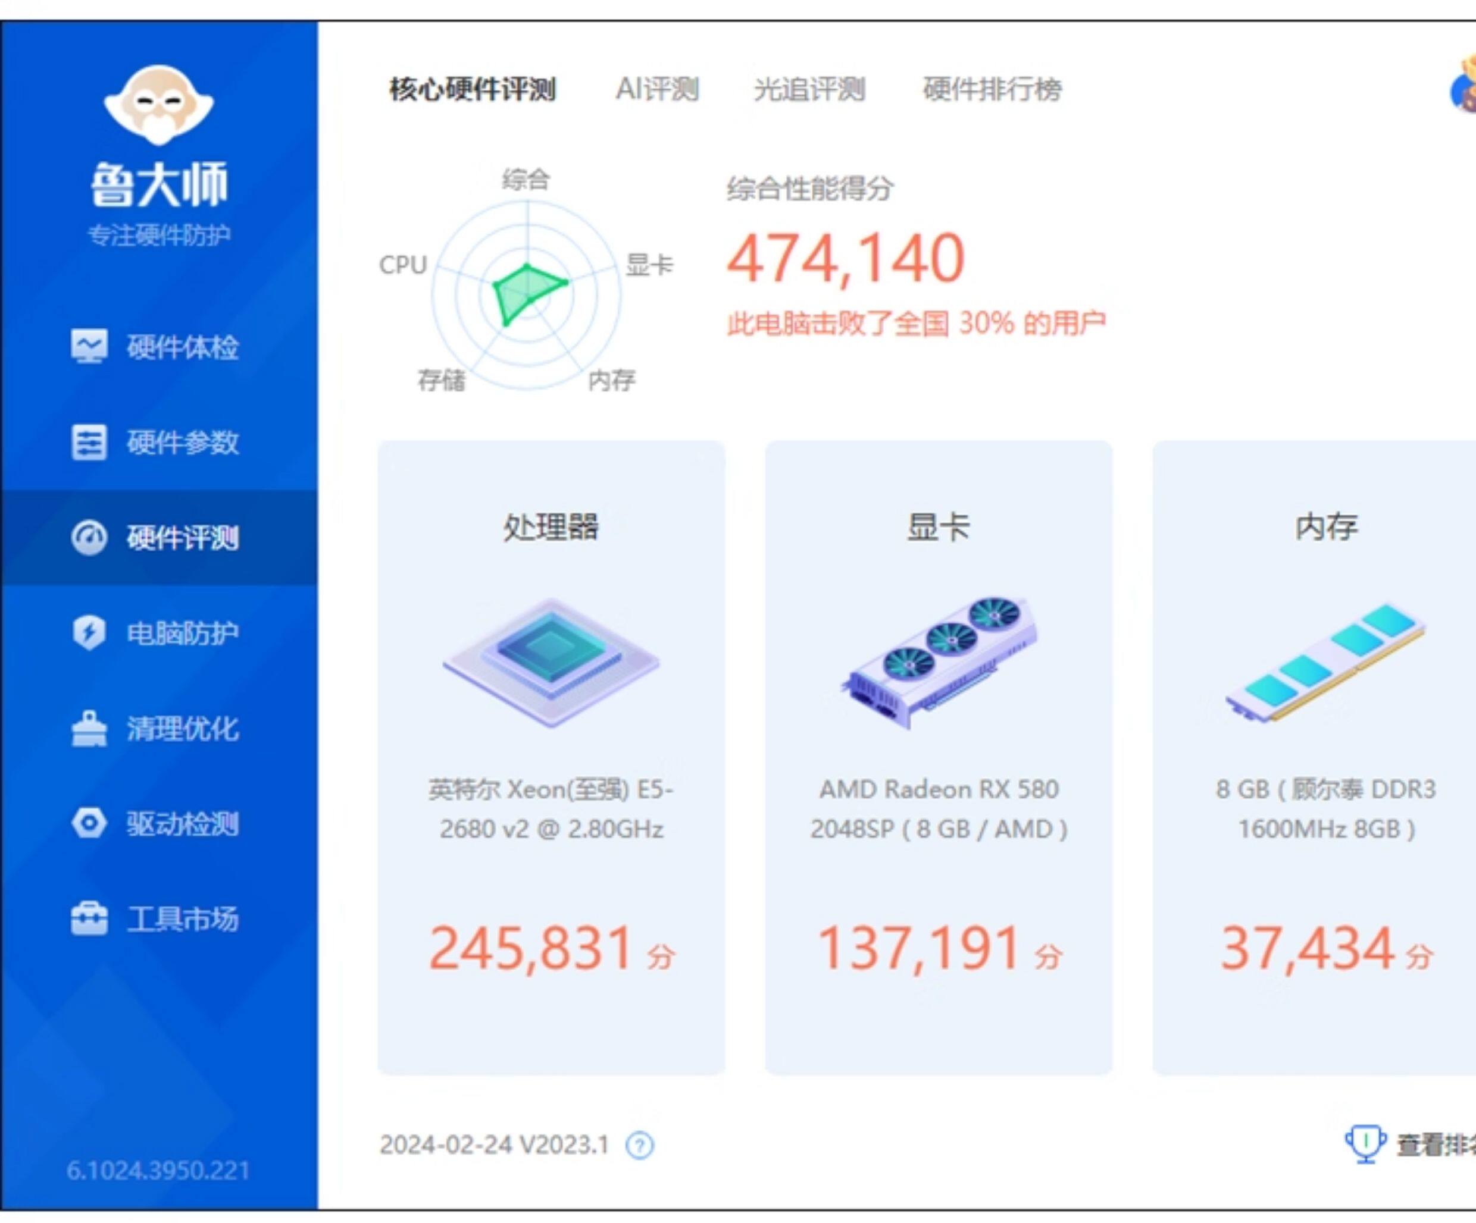Image resolution: width=1476 pixels, height=1223 pixels.
Task: Click the date text 2024-02-24 V2023.1
Action: (493, 1145)
